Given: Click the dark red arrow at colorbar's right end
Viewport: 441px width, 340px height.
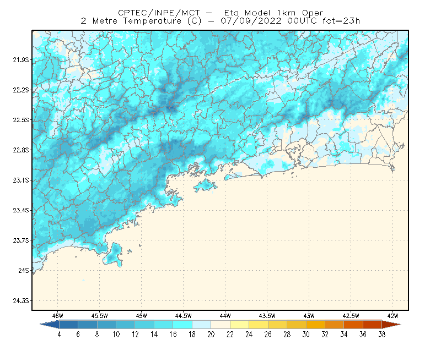Looking at the screenshot, I should (391, 325).
